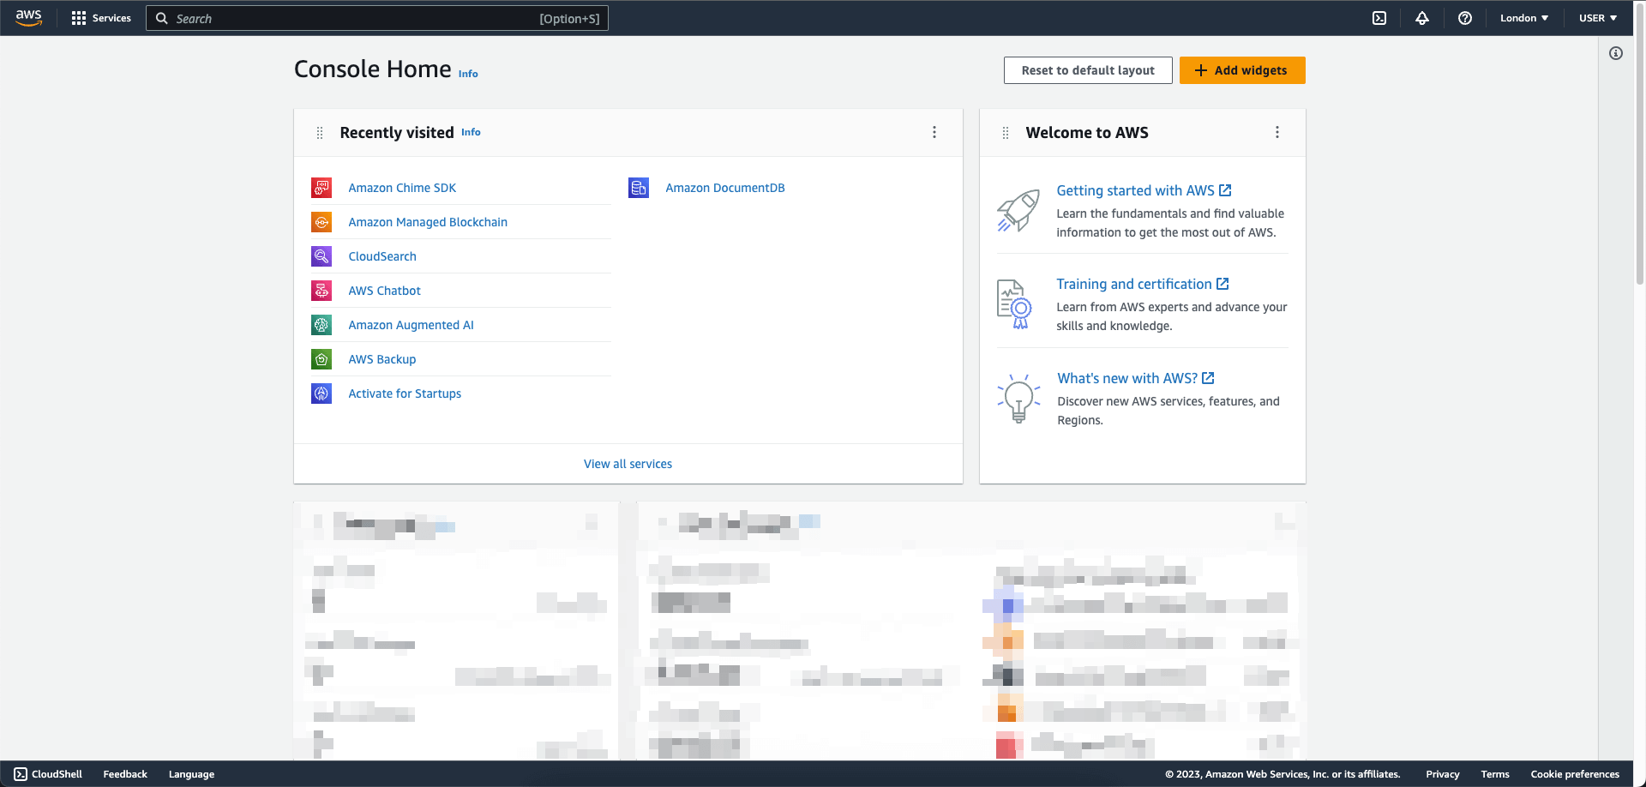Screen dimensions: 1646x787
Task: Open Amazon Chime SDK link
Action: [x=402, y=188]
